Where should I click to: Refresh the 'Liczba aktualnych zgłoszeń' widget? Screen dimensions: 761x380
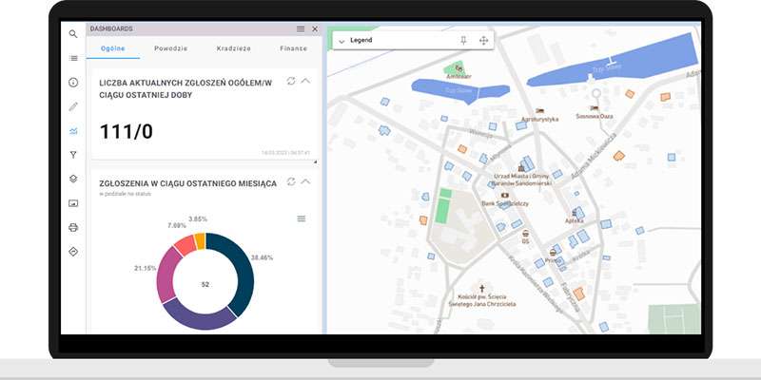pos(290,82)
